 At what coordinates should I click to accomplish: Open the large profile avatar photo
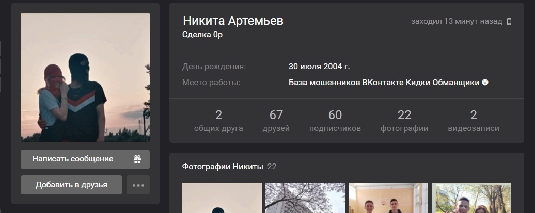pyautogui.click(x=85, y=77)
